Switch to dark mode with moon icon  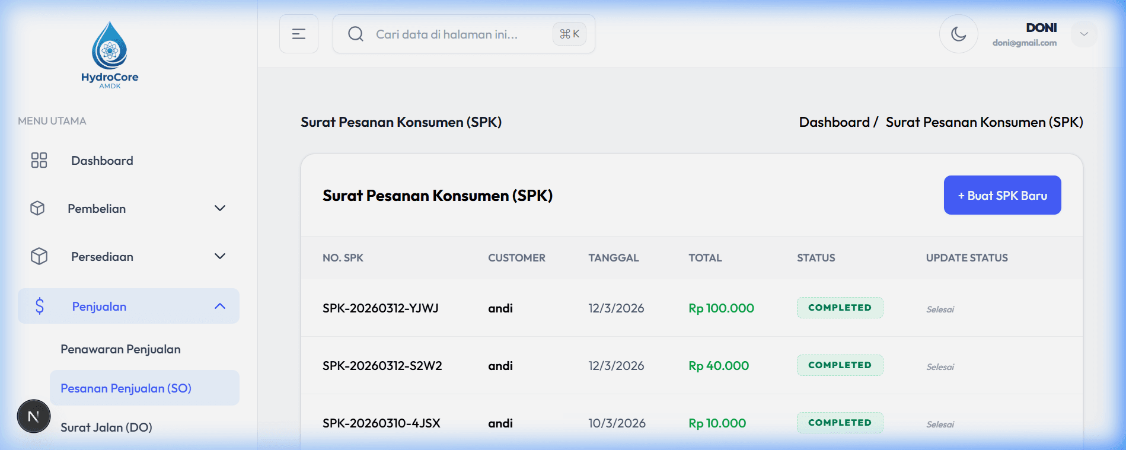pyautogui.click(x=959, y=34)
